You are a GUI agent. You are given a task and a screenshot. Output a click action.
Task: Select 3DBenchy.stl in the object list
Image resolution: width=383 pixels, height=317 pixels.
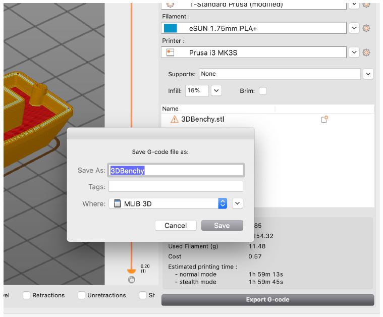tap(203, 119)
